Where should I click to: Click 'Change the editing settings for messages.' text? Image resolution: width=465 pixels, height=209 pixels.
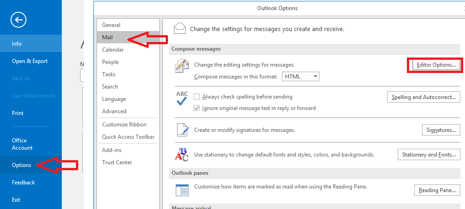244,64
